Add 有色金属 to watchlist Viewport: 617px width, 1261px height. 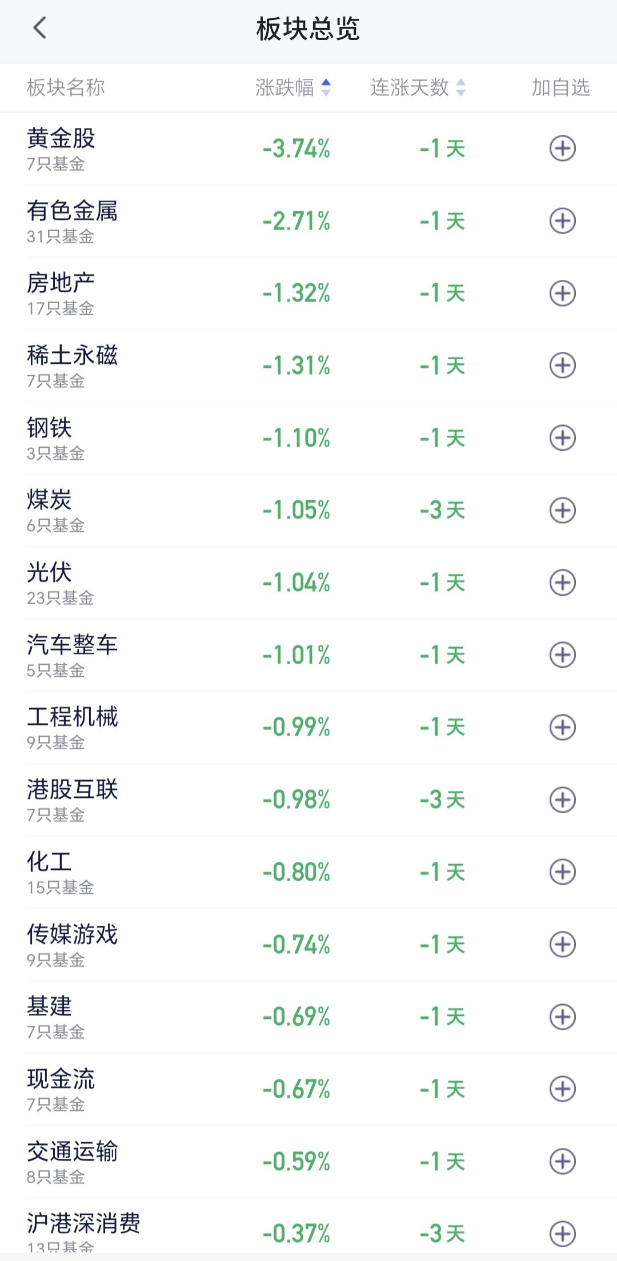562,221
